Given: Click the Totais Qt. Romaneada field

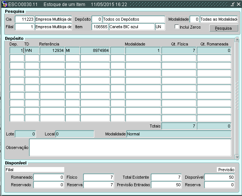Looking at the screenshot, I should 214,126.
